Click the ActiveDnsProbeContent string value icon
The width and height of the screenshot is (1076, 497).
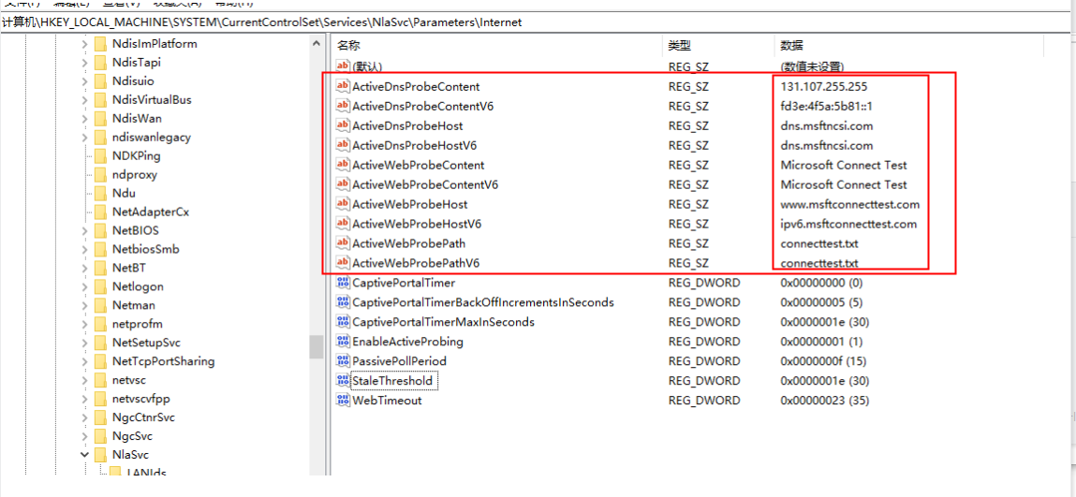pyautogui.click(x=343, y=86)
